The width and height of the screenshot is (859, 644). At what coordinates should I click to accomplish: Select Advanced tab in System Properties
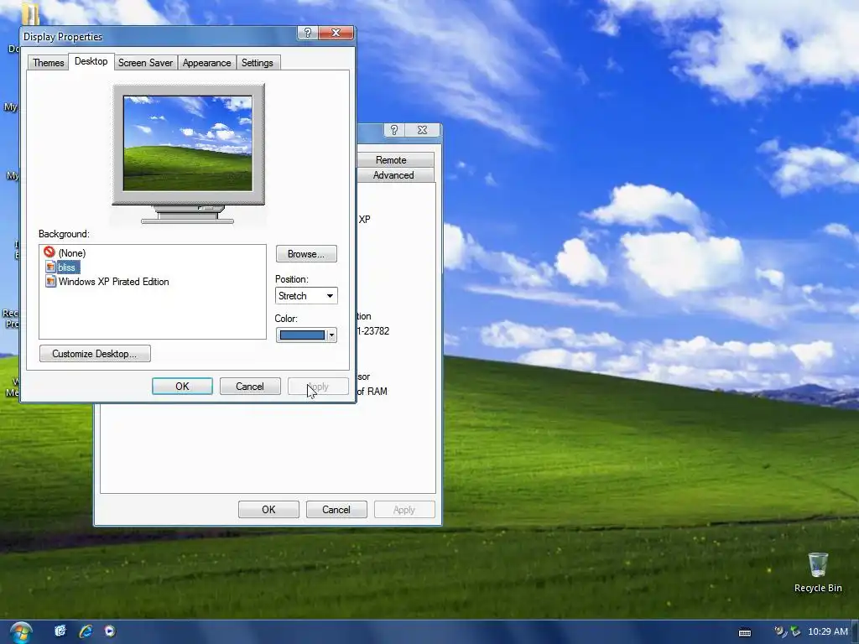(x=393, y=175)
